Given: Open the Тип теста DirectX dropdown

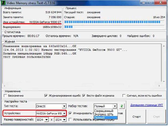Looking at the screenshot, I should [x=64, y=106].
